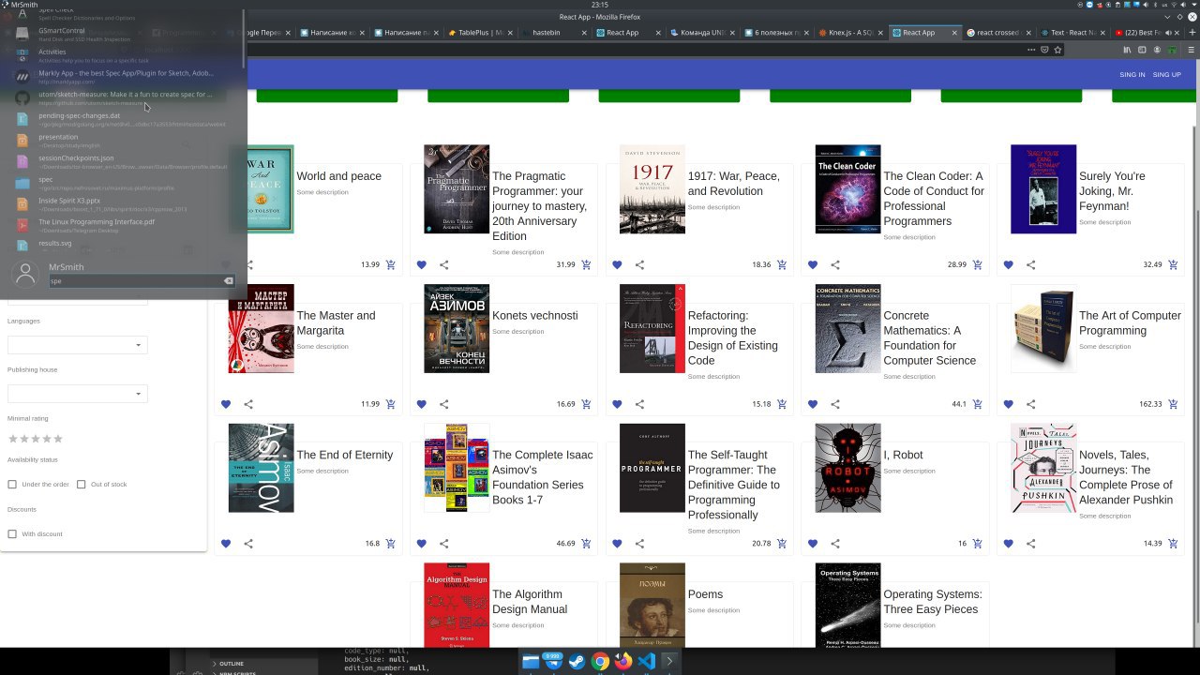Image resolution: width=1200 pixels, height=675 pixels.
Task: Open the Languages dropdown
Action: point(78,345)
